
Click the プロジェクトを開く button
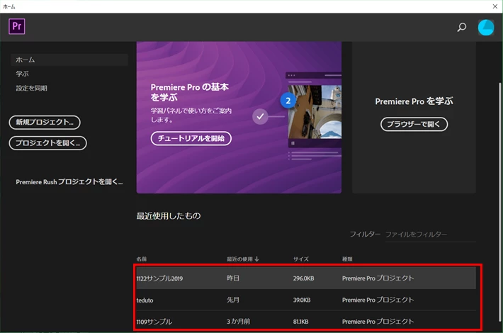tap(47, 142)
